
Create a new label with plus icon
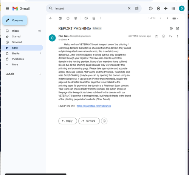pyautogui.click(x=40, y=74)
